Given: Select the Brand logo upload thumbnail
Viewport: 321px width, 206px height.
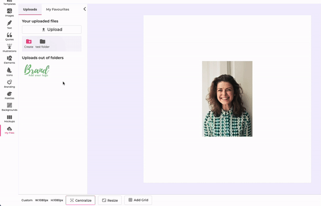Looking at the screenshot, I should [36, 71].
